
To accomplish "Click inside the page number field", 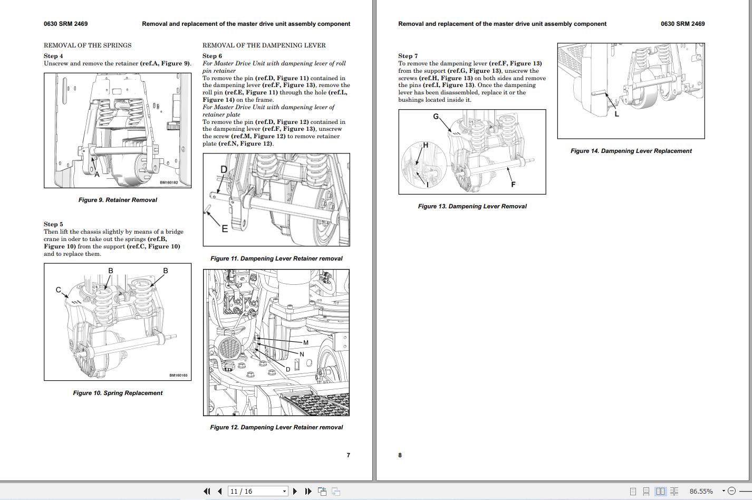I will click(248, 491).
